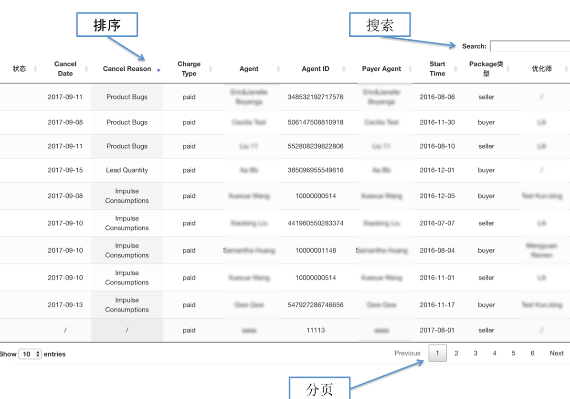Select cancel date 2017-09-15
Screen dimensions: 570x399
pyautogui.click(x=65, y=170)
